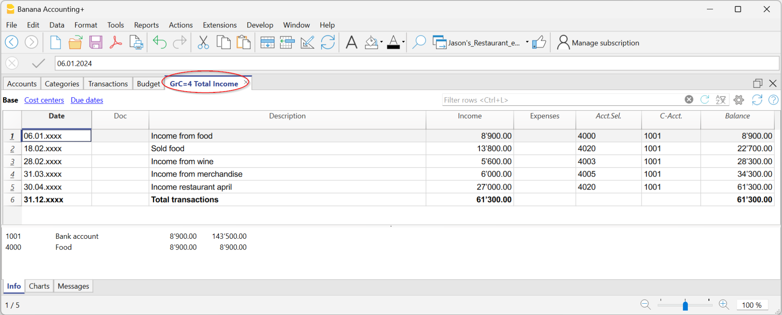
Task: Click the Cost centers view link
Action: tap(44, 100)
